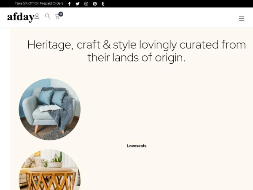The height and width of the screenshot is (190, 253).
Task: Click the Take 5% Off On Prepaid Orders text
Action: (39, 3)
